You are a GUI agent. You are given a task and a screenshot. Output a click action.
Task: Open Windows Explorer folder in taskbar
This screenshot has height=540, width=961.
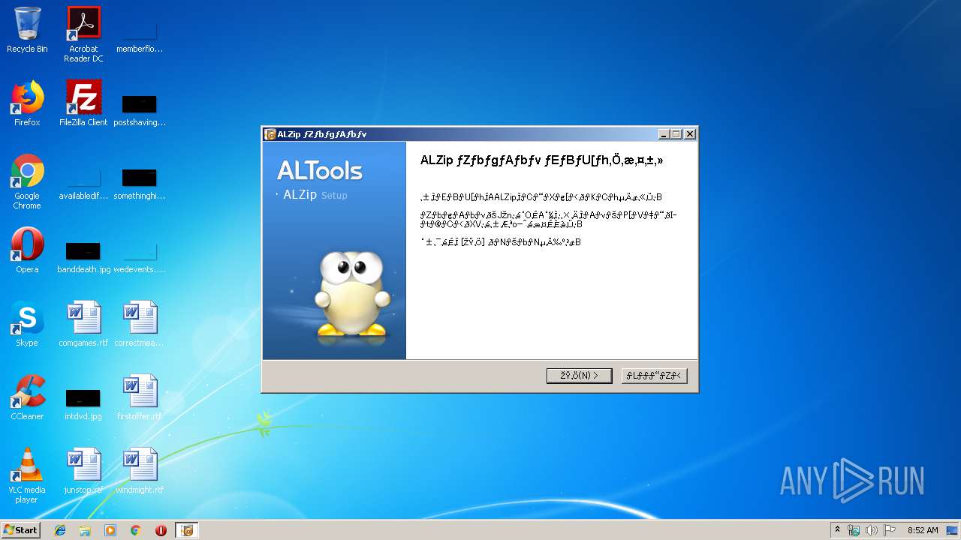point(85,530)
